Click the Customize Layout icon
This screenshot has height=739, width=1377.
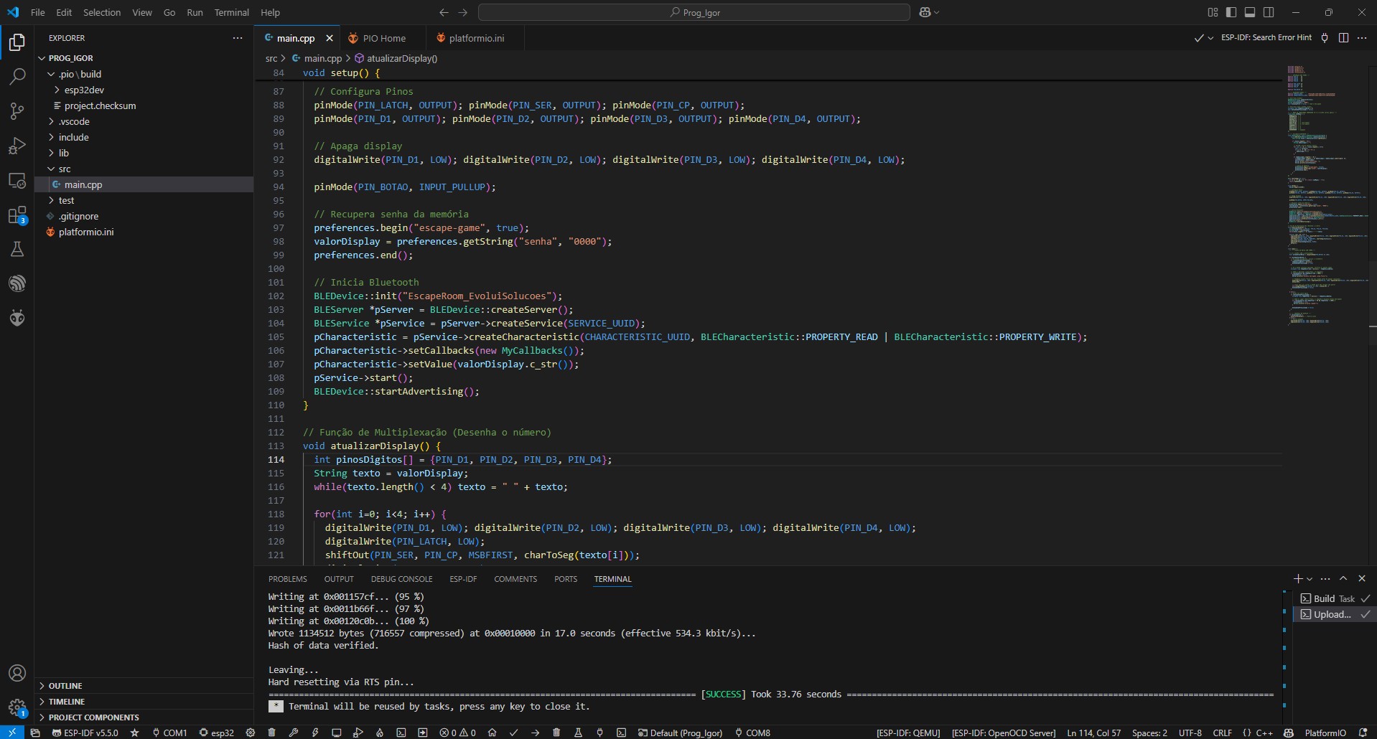[1213, 12]
